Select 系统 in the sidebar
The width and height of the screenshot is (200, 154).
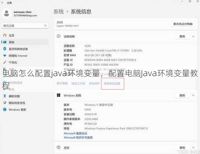(x=25, y=42)
